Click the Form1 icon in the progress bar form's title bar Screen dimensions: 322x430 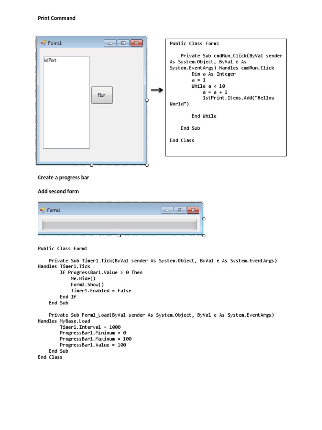click(42, 210)
